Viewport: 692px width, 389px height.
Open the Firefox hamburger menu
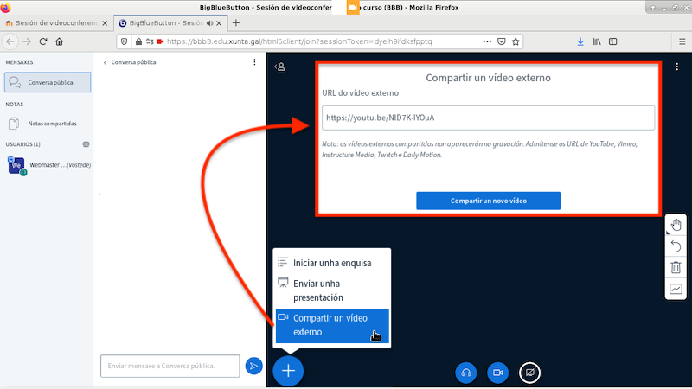pos(682,41)
